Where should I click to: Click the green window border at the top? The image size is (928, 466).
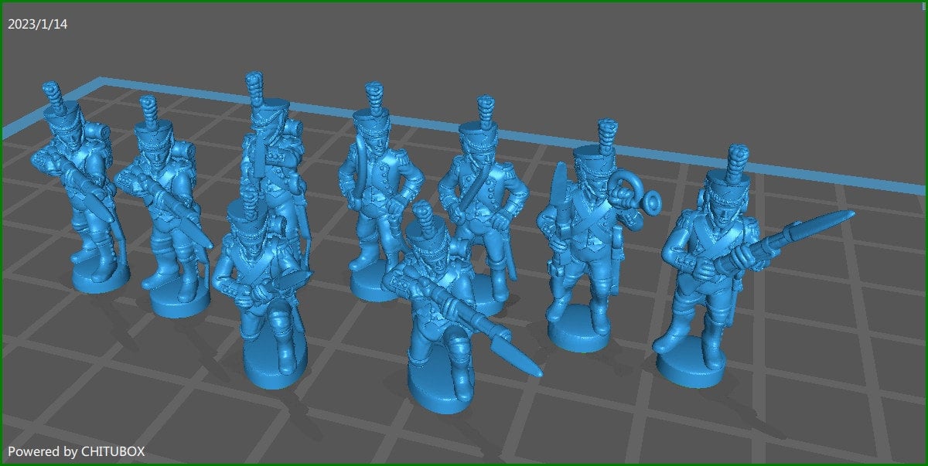point(464,2)
